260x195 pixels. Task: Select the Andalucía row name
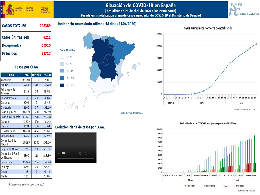6,80
